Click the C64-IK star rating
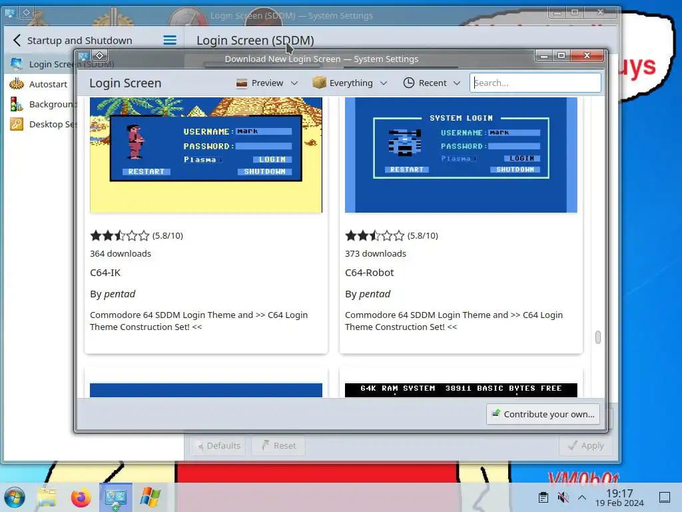The height and width of the screenshot is (512, 682). [x=120, y=236]
